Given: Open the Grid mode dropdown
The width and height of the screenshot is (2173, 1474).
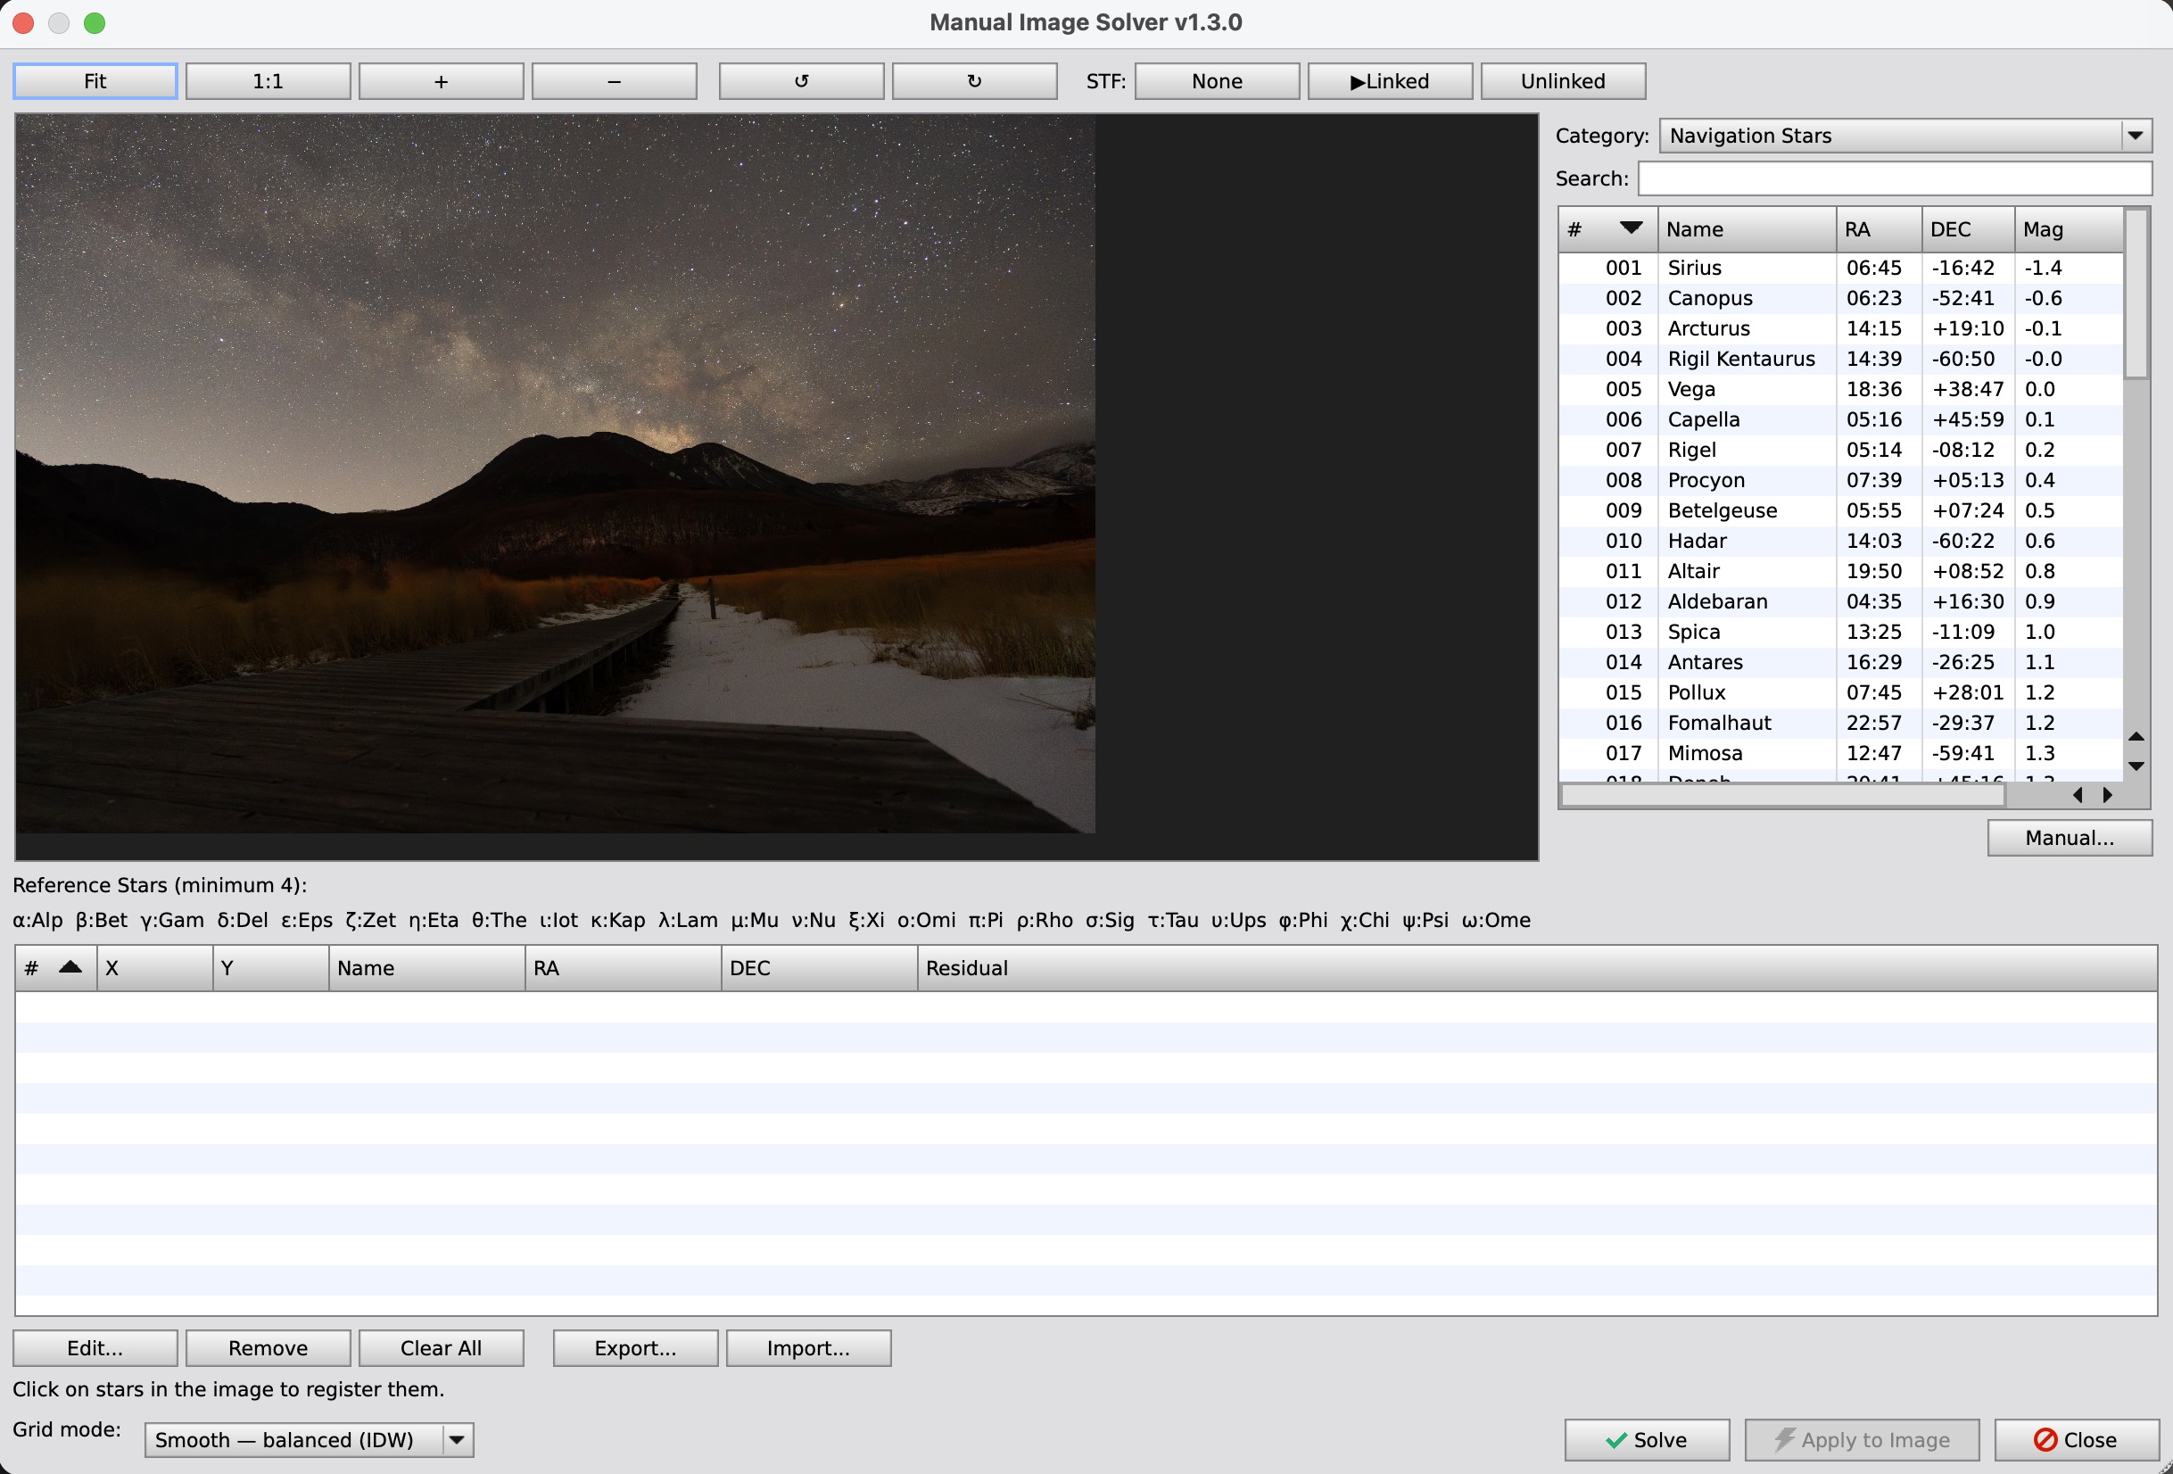Looking at the screenshot, I should coord(309,1439).
